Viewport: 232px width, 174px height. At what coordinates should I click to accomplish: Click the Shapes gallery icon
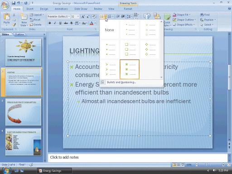(x=147, y=16)
